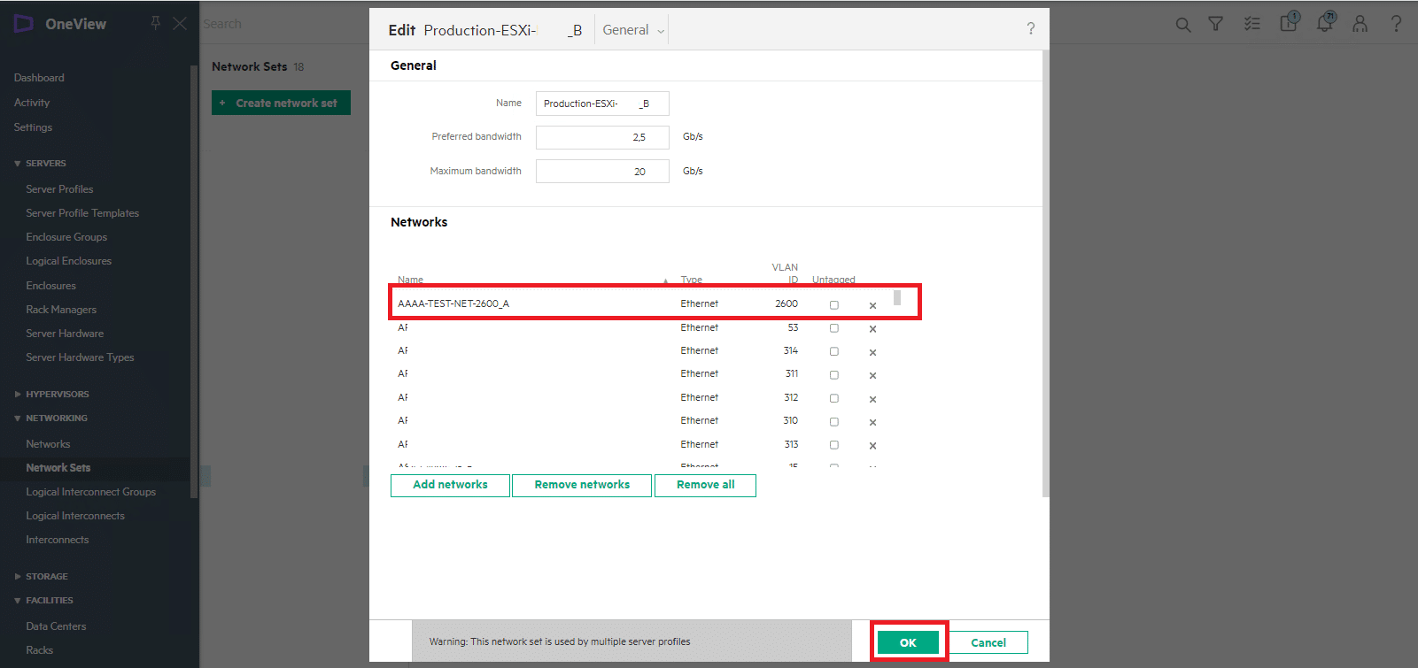The image size is (1418, 668).
Task: Open the filter funnel icon
Action: coord(1216,24)
